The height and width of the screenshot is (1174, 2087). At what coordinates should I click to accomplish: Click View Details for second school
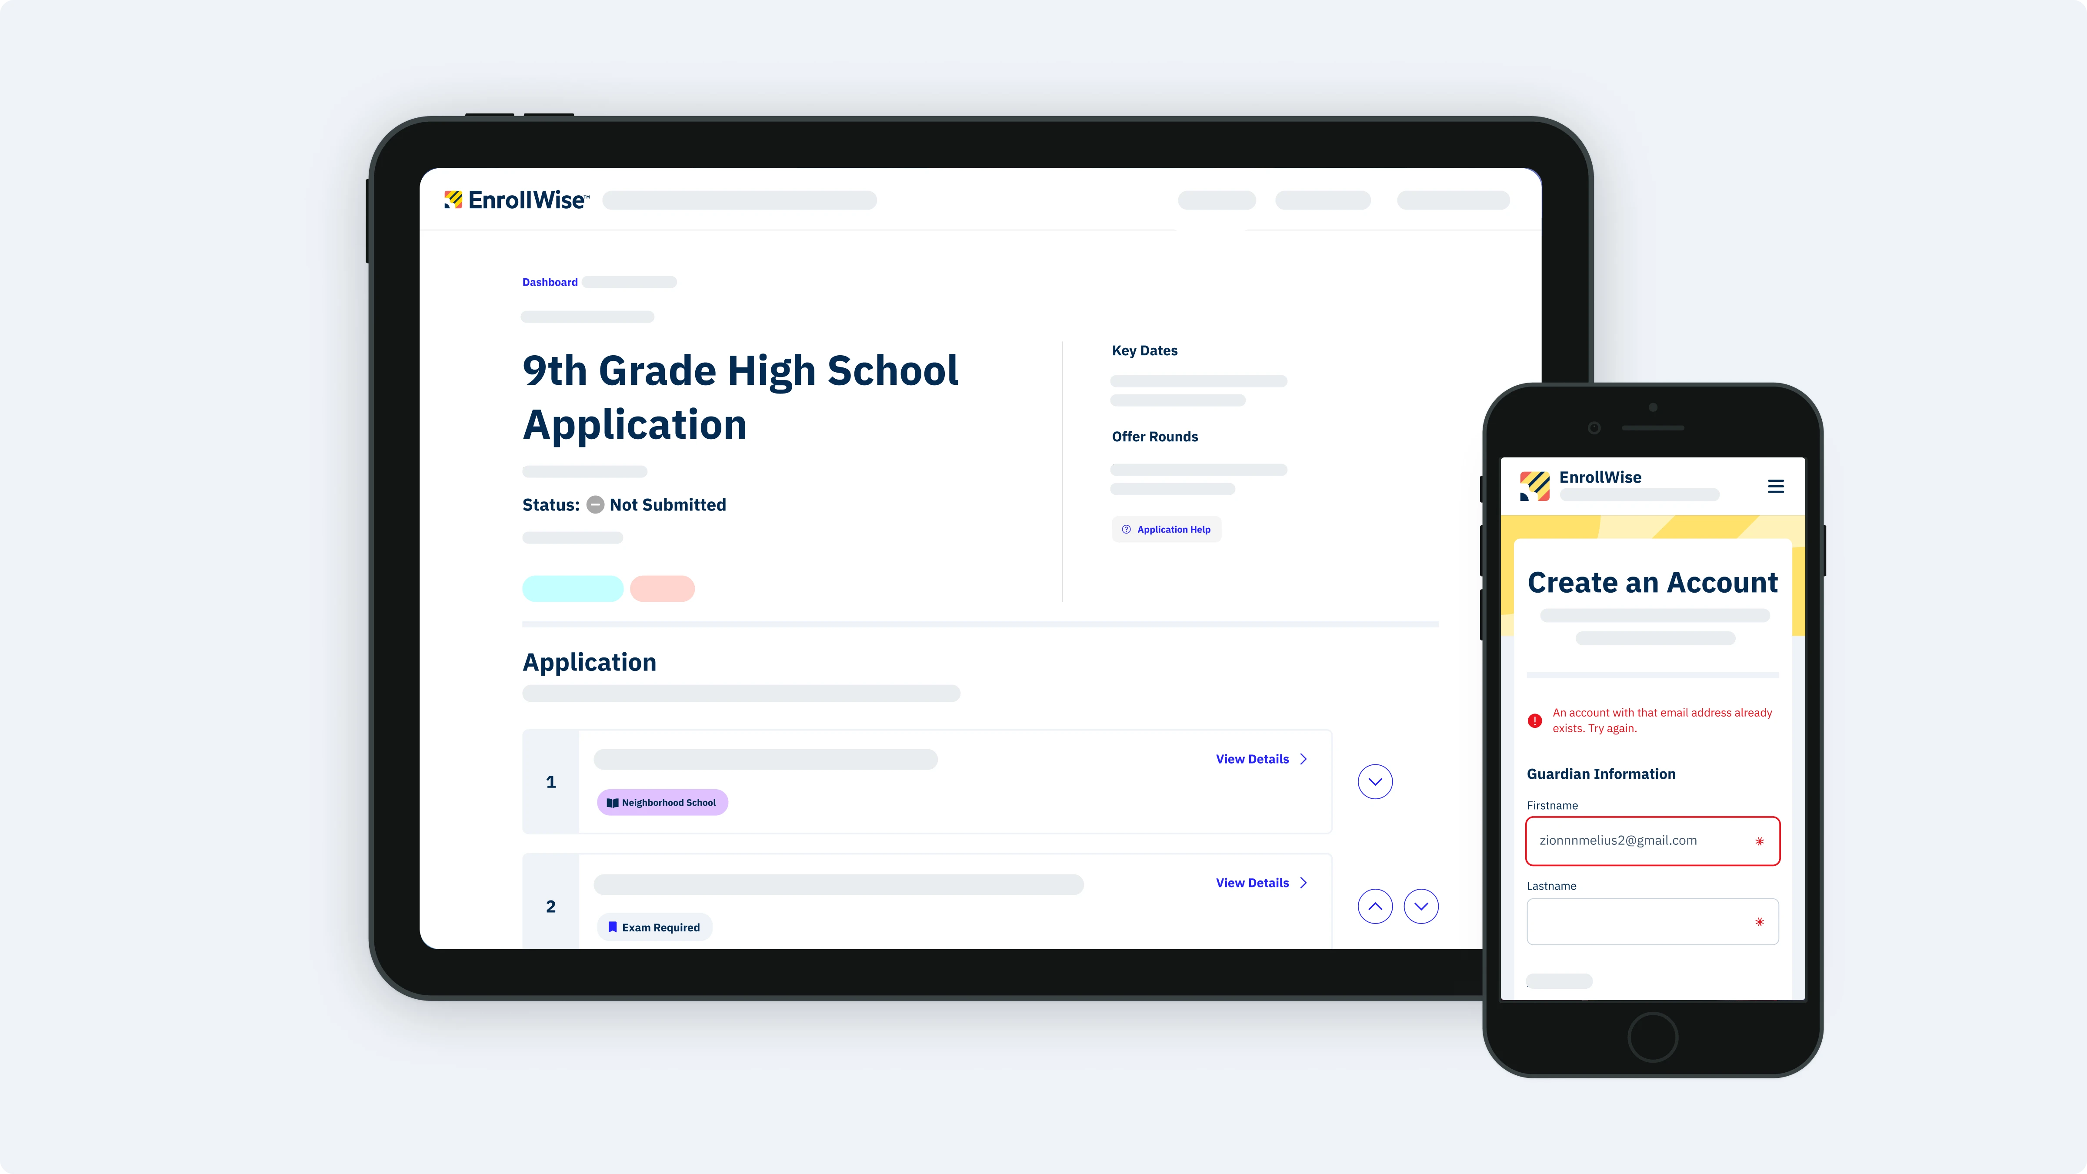tap(1260, 881)
